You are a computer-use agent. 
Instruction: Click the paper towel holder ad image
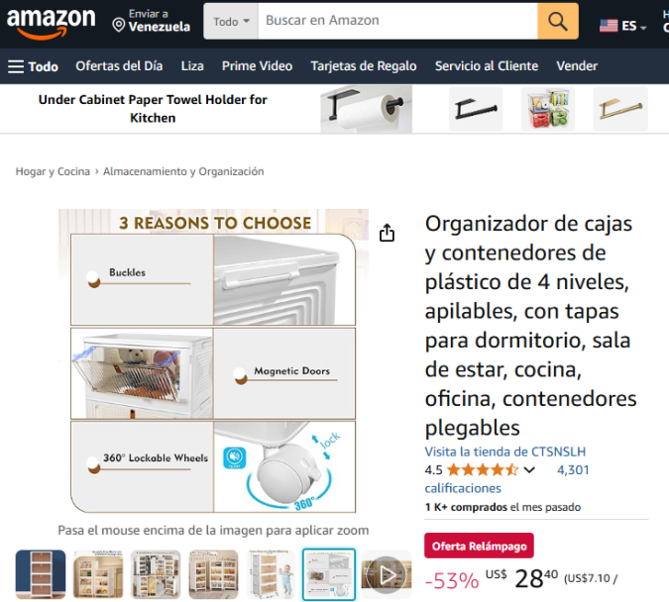pos(366,109)
